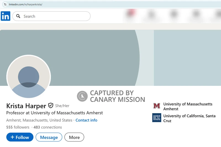The image size is (221, 147).
Task: Click the 555 followers text
Action: (18, 127)
